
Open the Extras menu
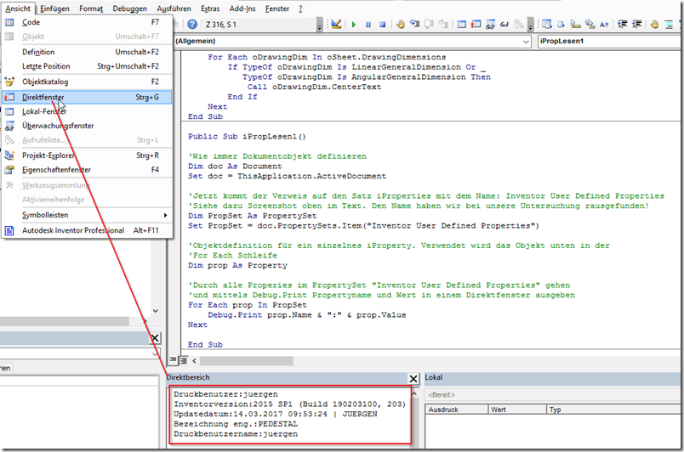(x=210, y=8)
